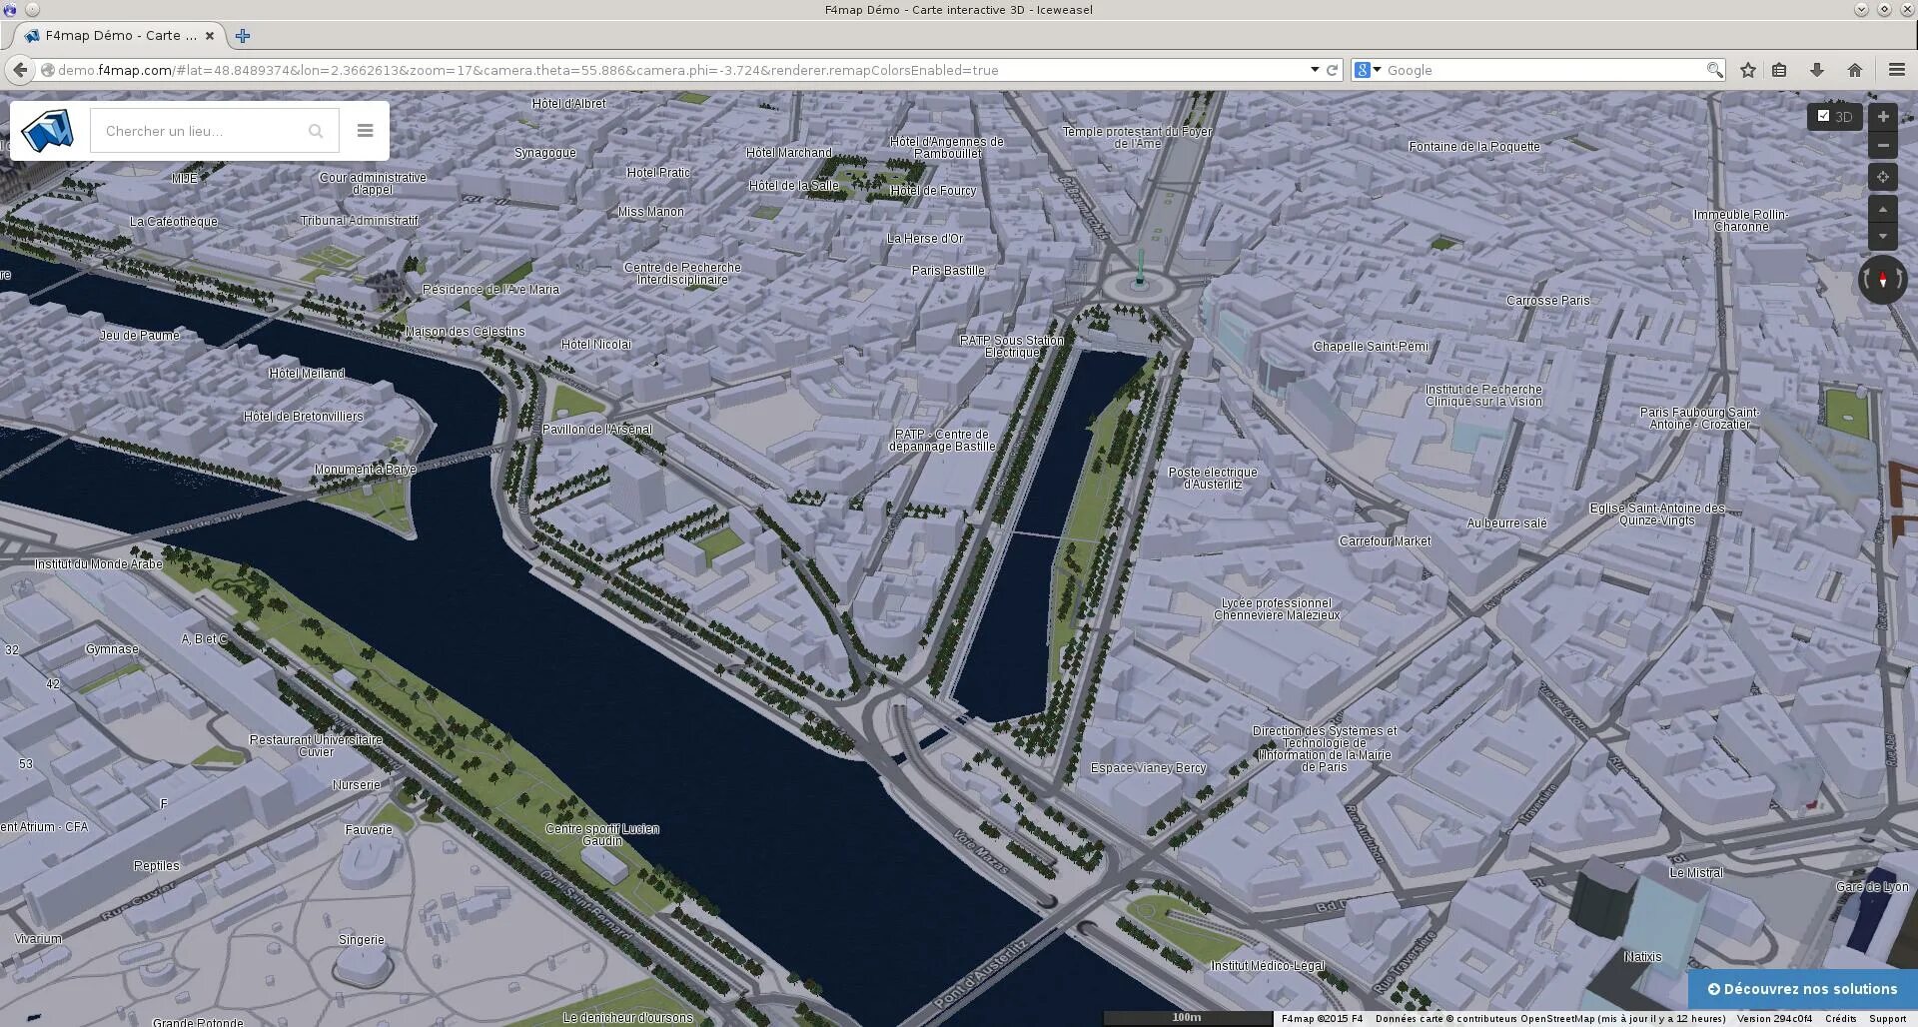Click the 'Carrefour Market' label

point(1385,541)
